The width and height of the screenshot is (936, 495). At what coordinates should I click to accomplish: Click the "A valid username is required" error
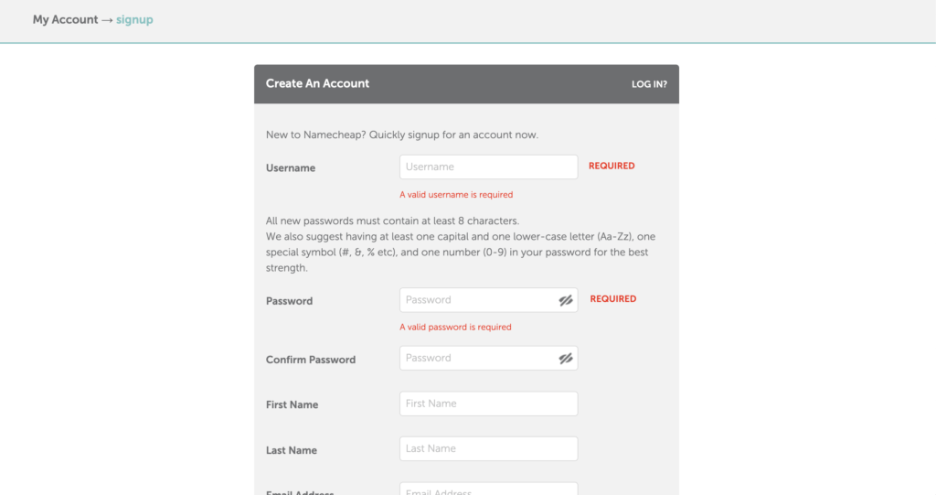tap(456, 195)
